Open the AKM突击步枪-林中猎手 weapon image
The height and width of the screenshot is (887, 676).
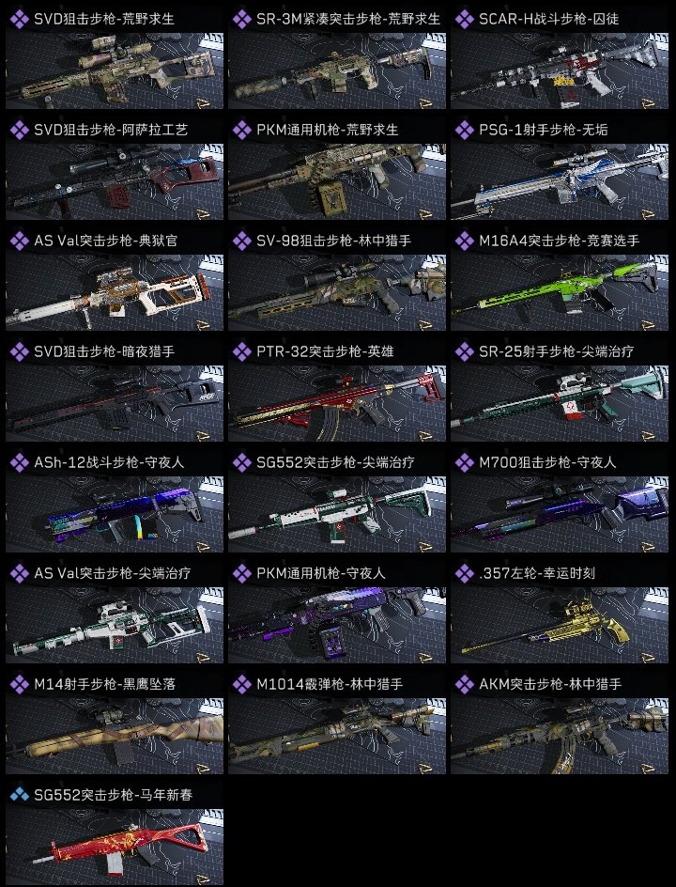(x=560, y=736)
